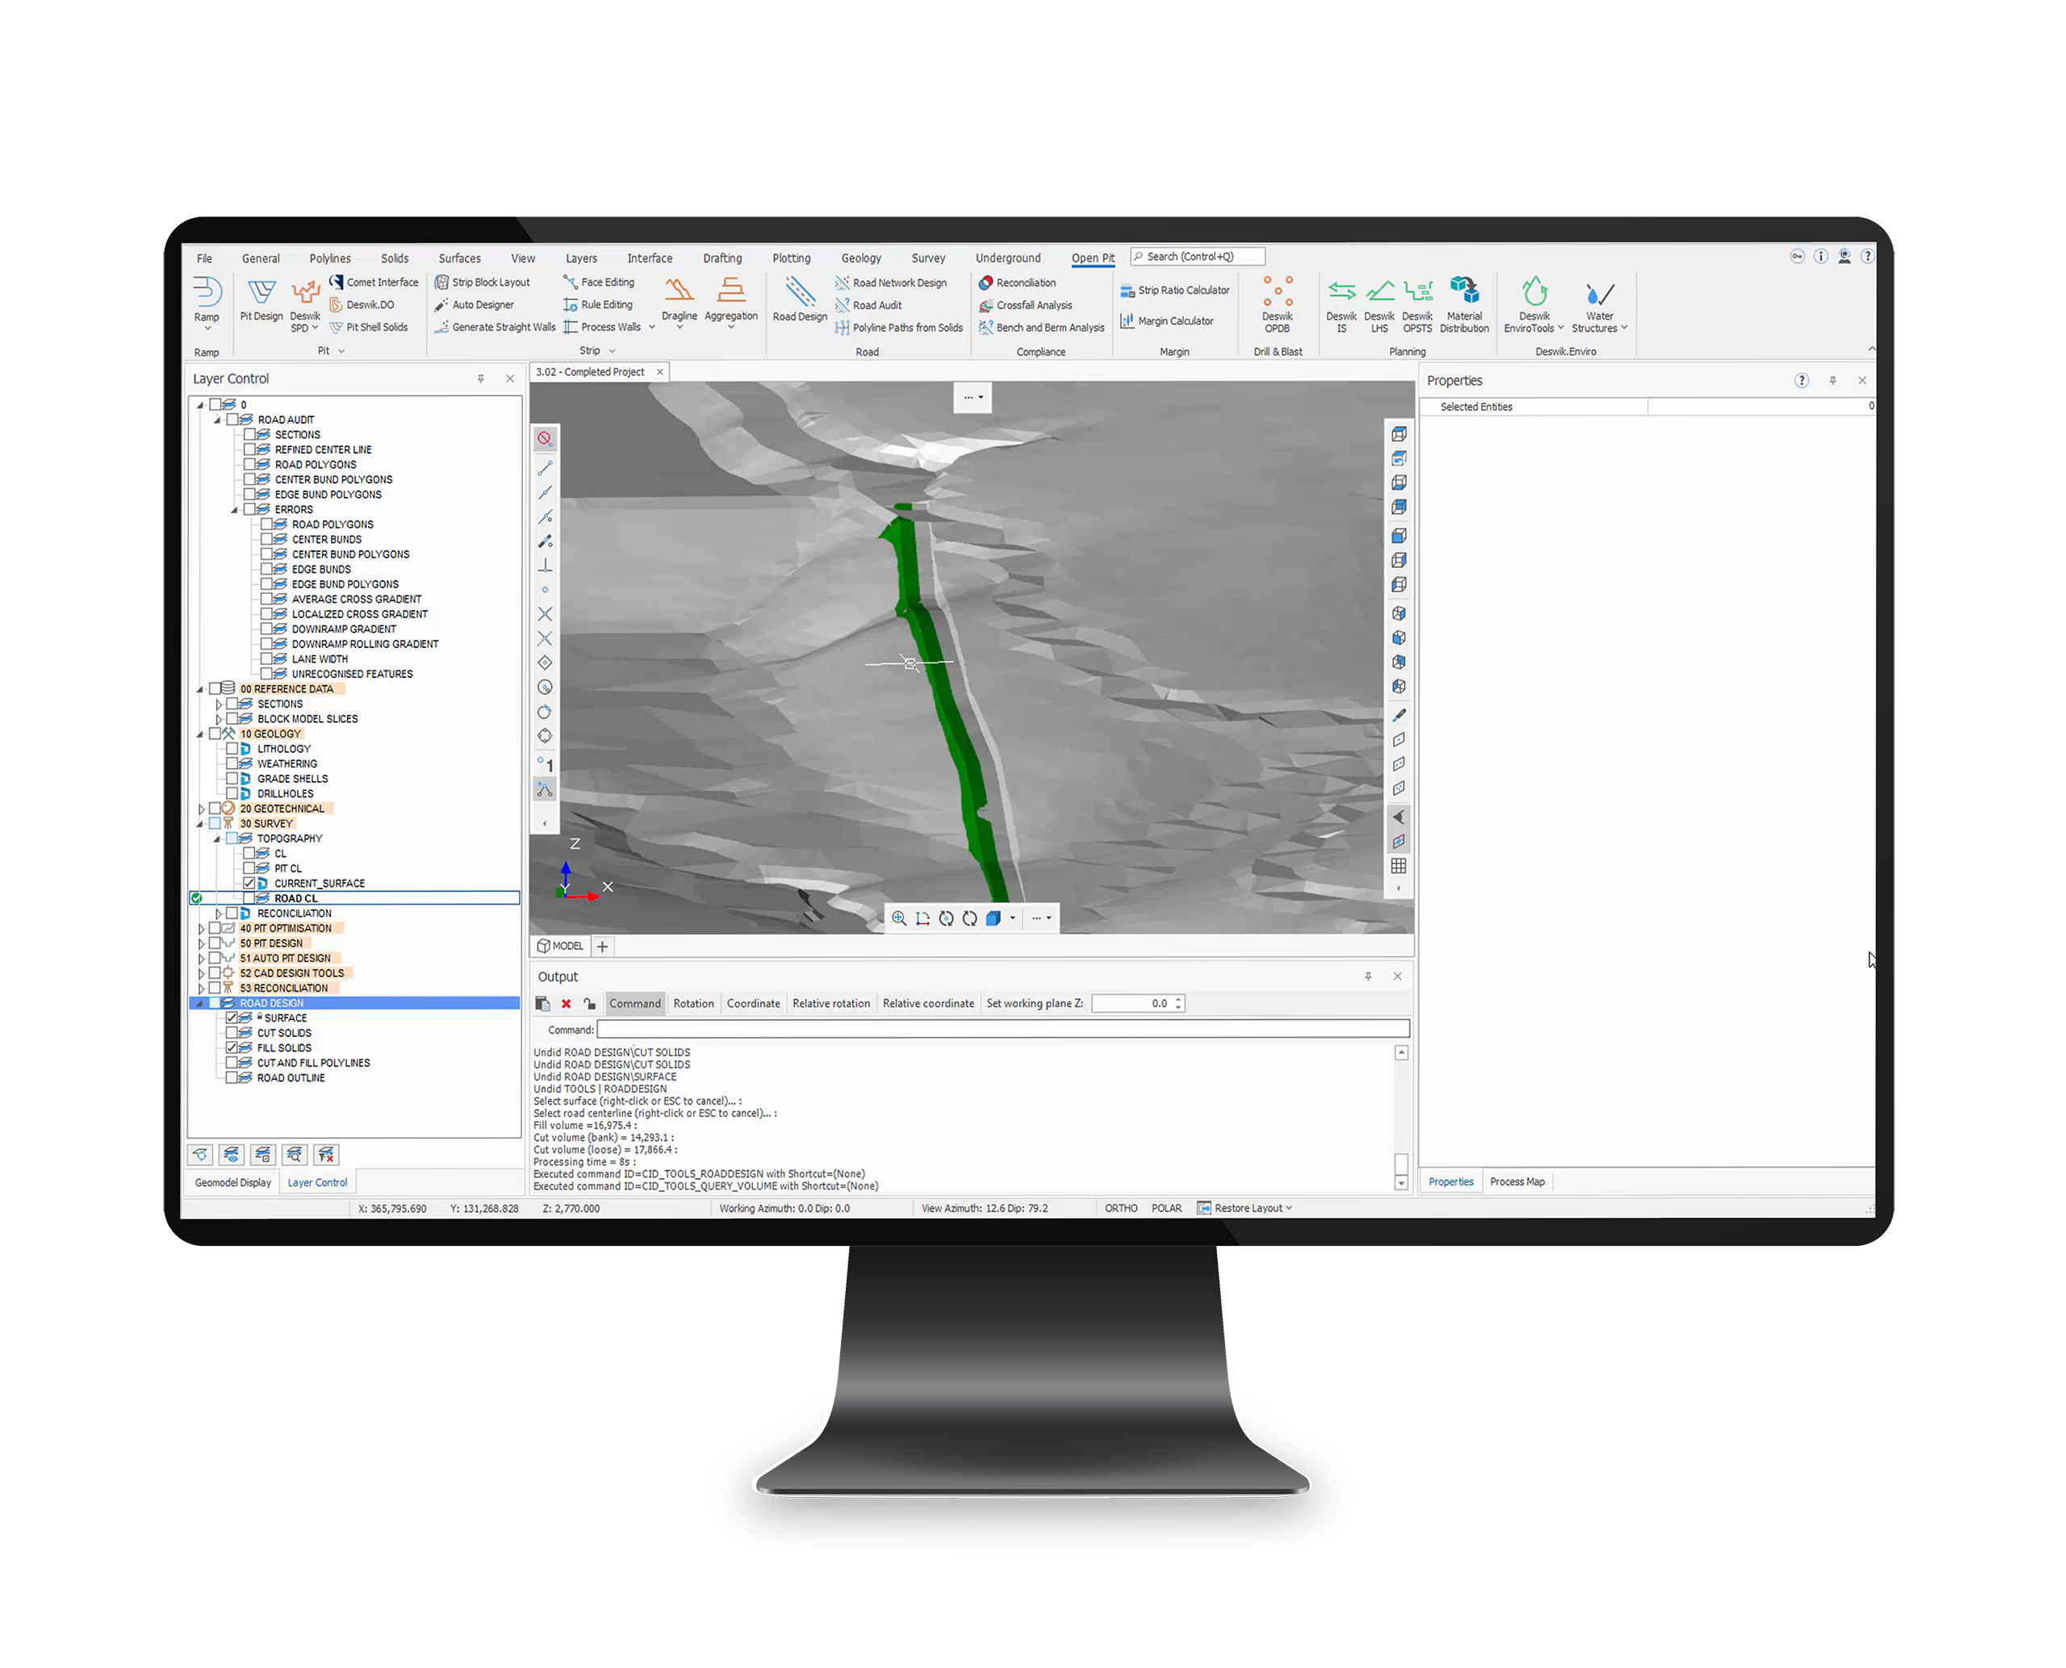Toggle POLAR mode in status bar
This screenshot has width=2066, height=1668.
coord(1167,1209)
